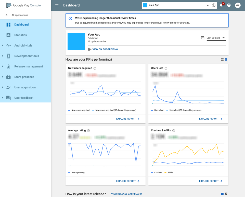Select Statistics in the sidebar

[x=25, y=35]
